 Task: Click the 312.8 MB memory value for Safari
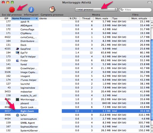click(105, 115)
